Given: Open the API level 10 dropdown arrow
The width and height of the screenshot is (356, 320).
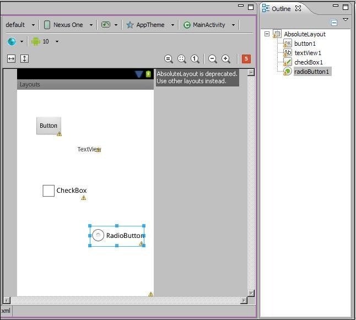Looking at the screenshot, I should coord(57,41).
